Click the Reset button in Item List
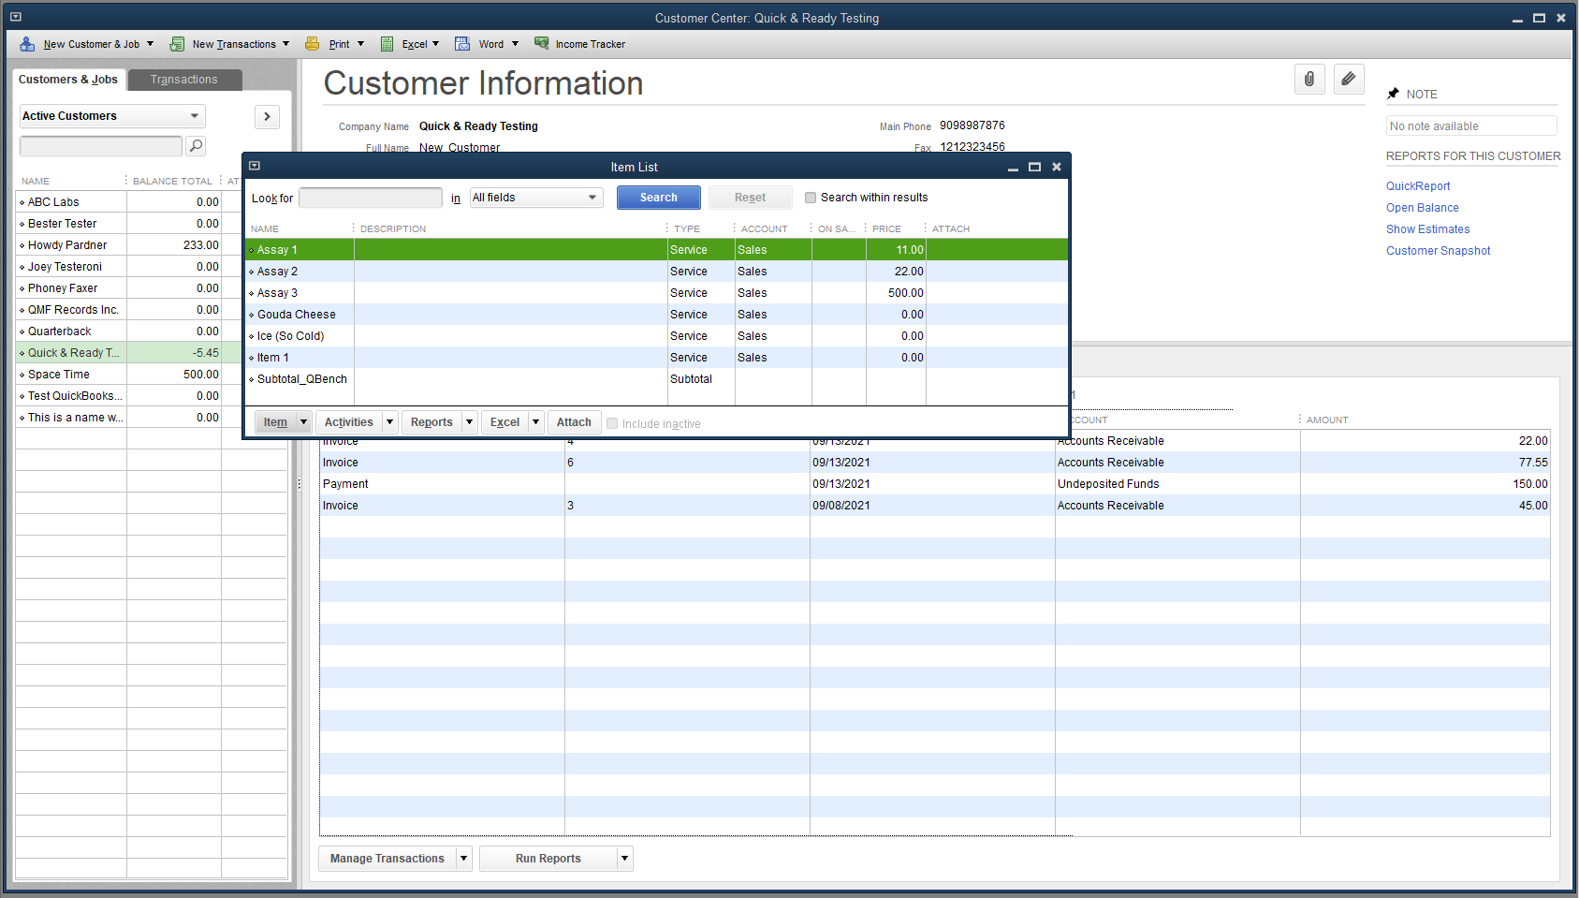The image size is (1579, 898). click(x=750, y=198)
